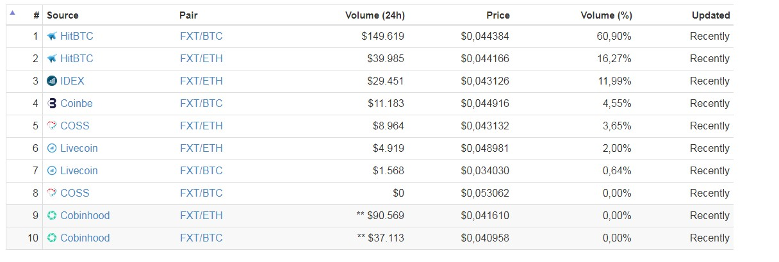Click the HitBTC logo icon in row 2
The width and height of the screenshot is (779, 262).
click(x=52, y=59)
